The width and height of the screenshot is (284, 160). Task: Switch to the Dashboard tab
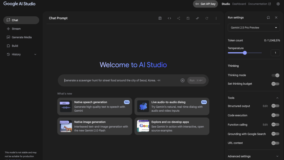[239, 4]
